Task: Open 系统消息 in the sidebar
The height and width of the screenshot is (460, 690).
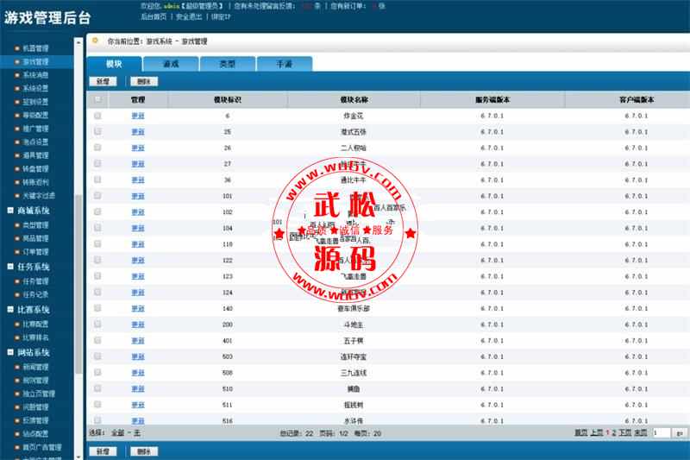Action: coord(35,75)
